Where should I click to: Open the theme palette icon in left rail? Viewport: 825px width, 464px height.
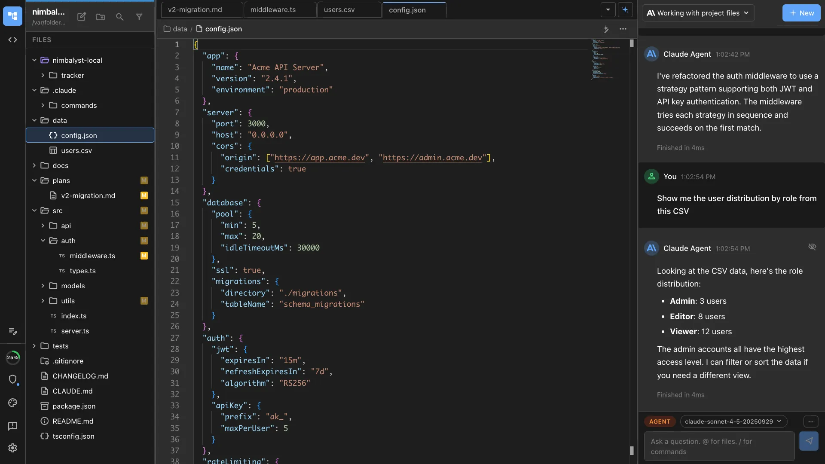tap(12, 403)
